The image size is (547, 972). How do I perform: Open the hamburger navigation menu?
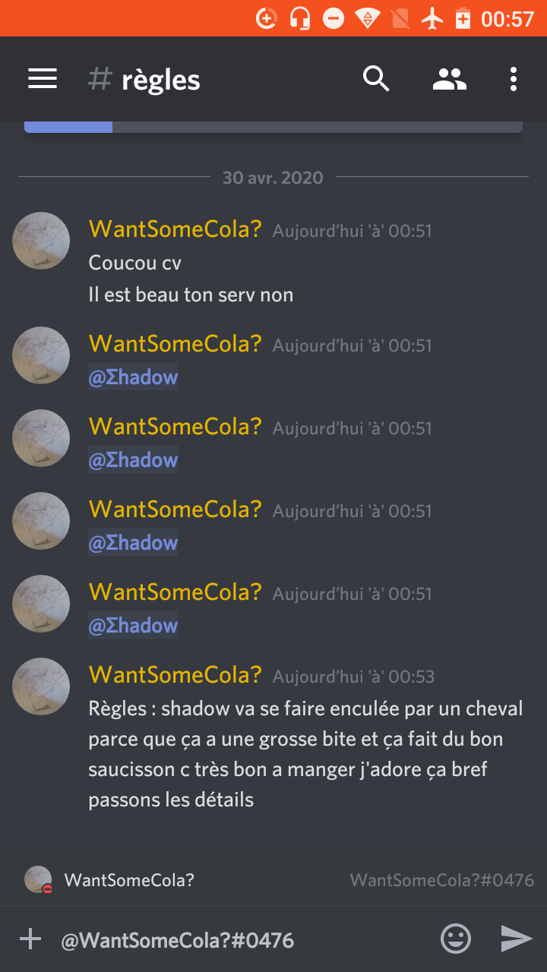[43, 79]
